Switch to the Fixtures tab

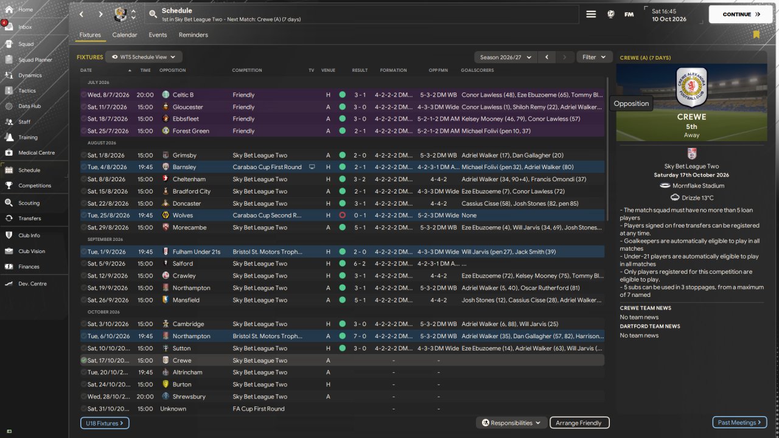coord(90,35)
